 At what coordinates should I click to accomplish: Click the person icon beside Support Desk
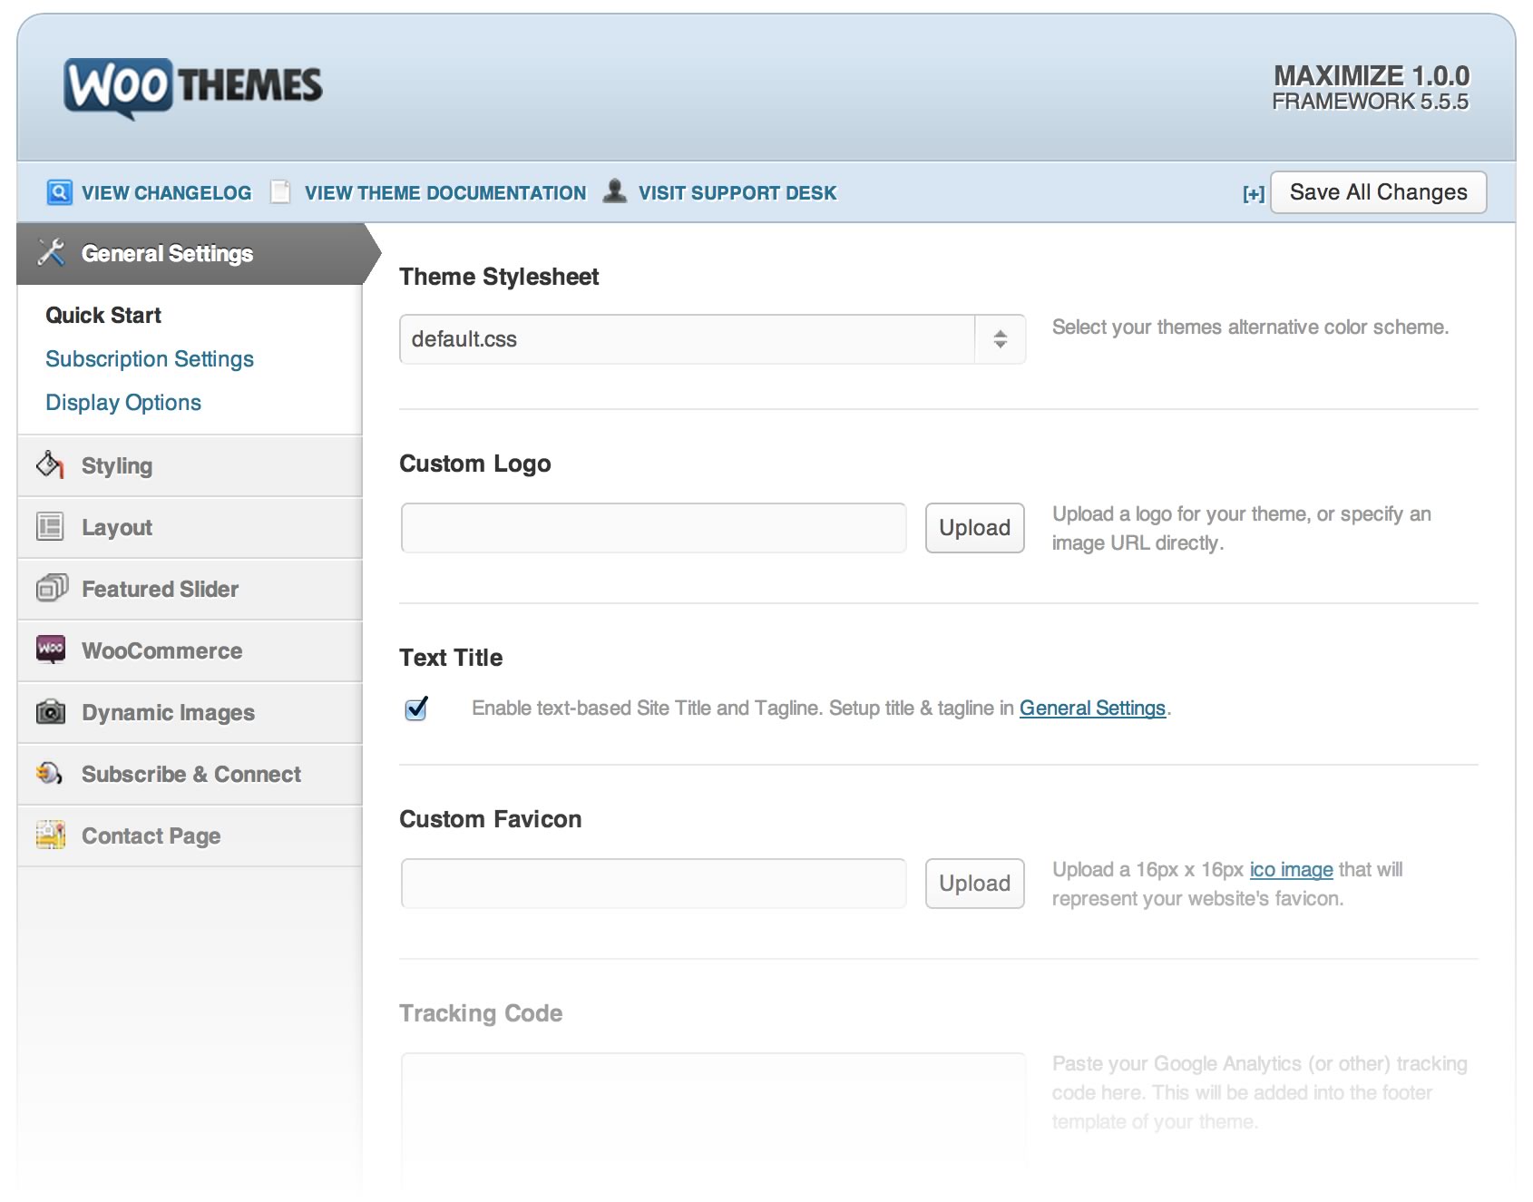[615, 191]
